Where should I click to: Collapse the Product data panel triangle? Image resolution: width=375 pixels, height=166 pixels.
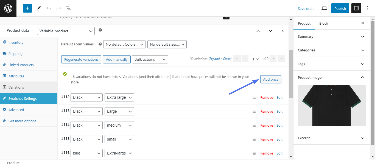coord(282,31)
